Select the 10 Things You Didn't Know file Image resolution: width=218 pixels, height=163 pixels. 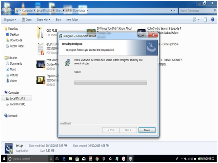point(114,29)
